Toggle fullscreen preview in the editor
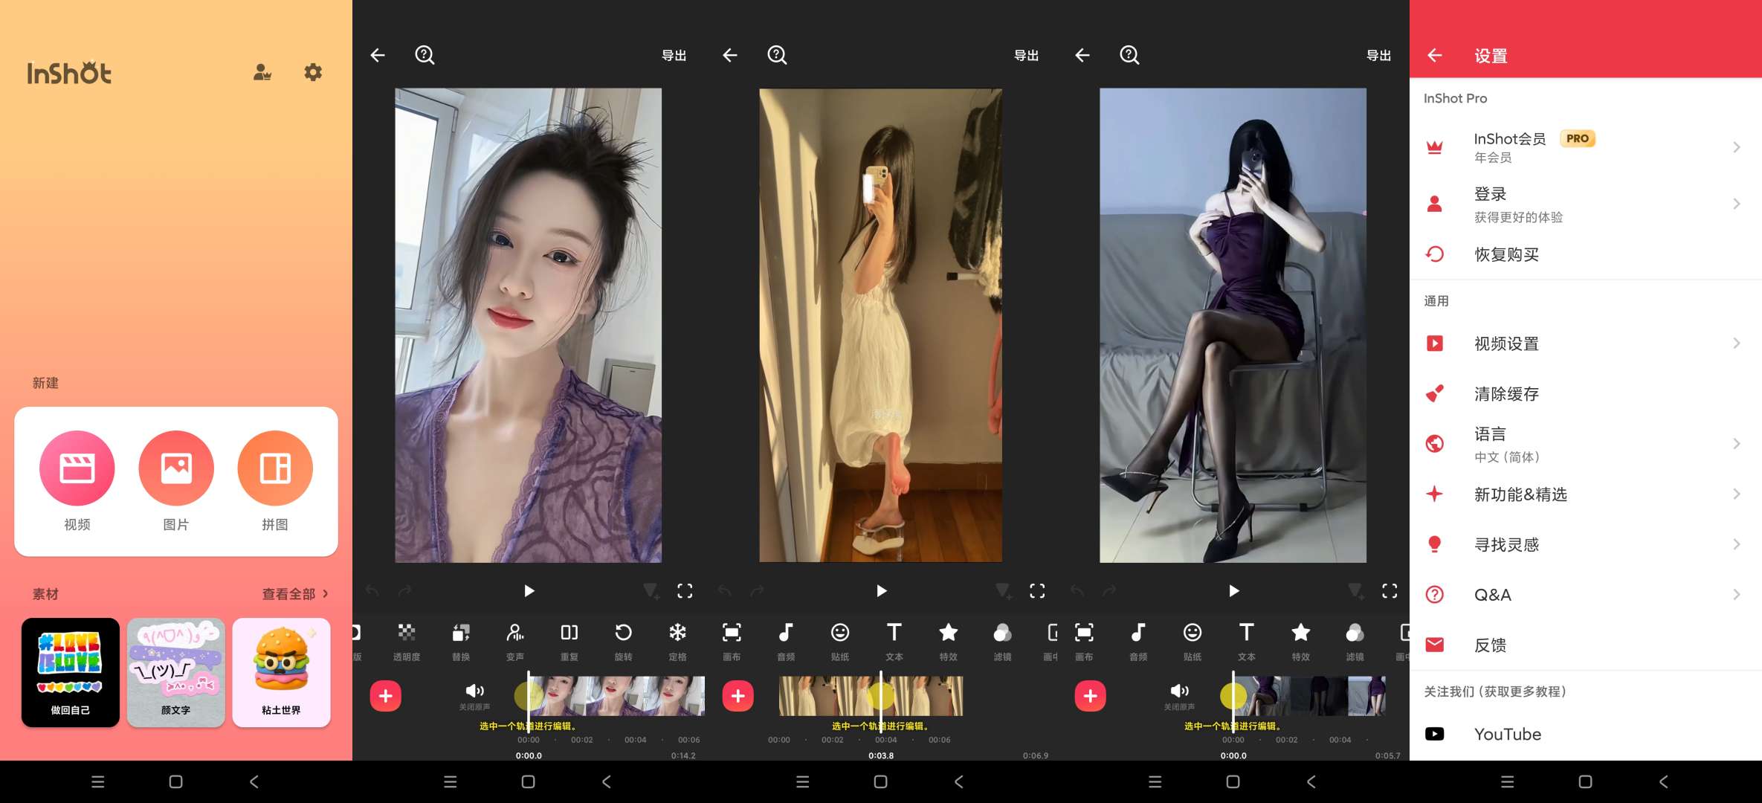 click(x=685, y=590)
